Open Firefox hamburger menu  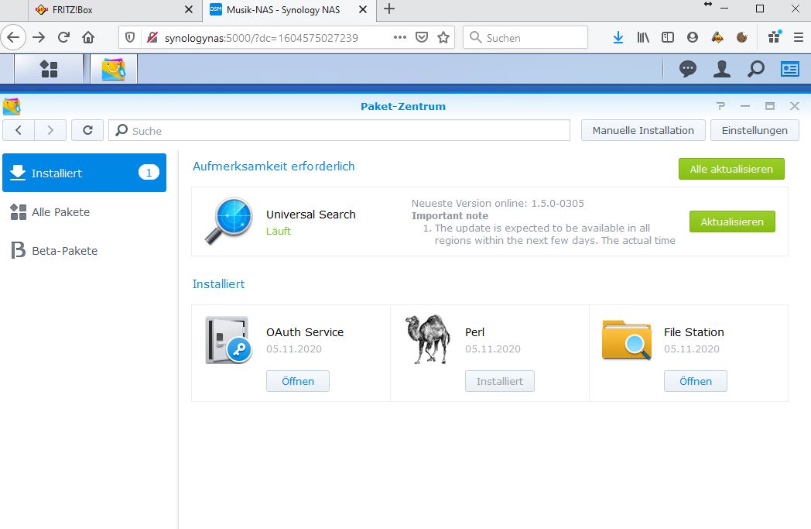coord(799,37)
